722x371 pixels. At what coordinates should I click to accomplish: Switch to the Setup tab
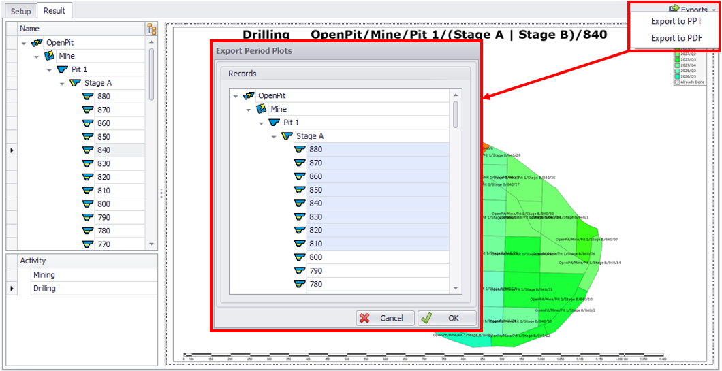[20, 11]
